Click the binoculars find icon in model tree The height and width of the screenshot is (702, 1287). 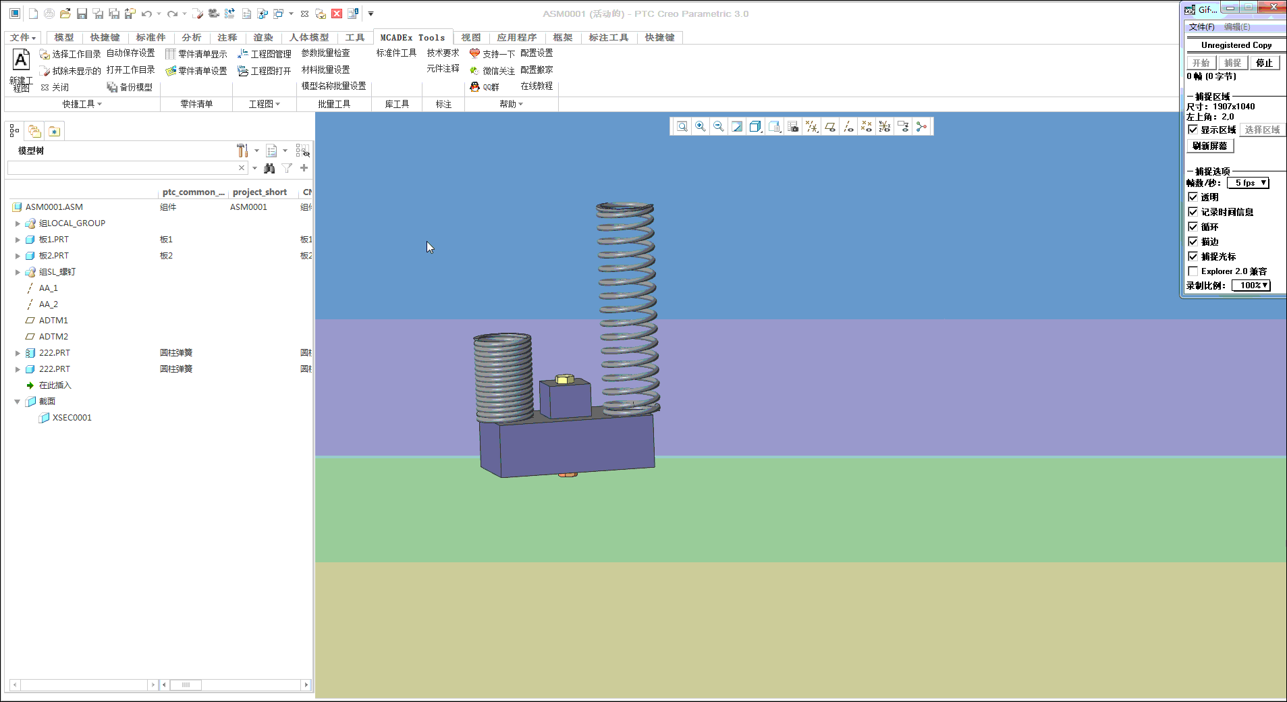coord(269,168)
